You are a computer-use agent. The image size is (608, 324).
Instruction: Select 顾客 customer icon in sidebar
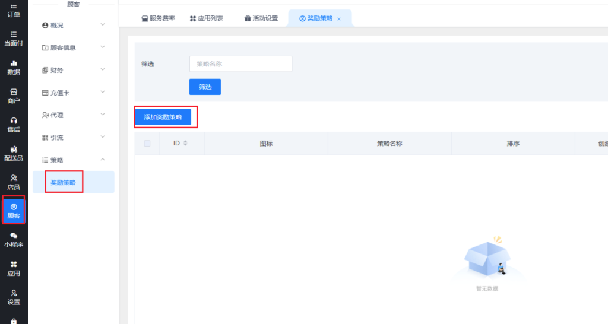(14, 211)
